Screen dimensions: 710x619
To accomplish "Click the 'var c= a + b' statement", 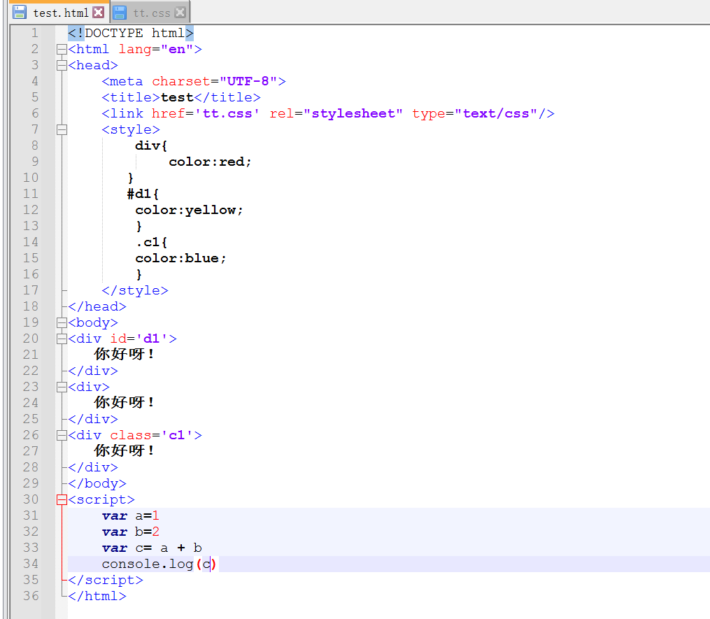I will coord(152,548).
